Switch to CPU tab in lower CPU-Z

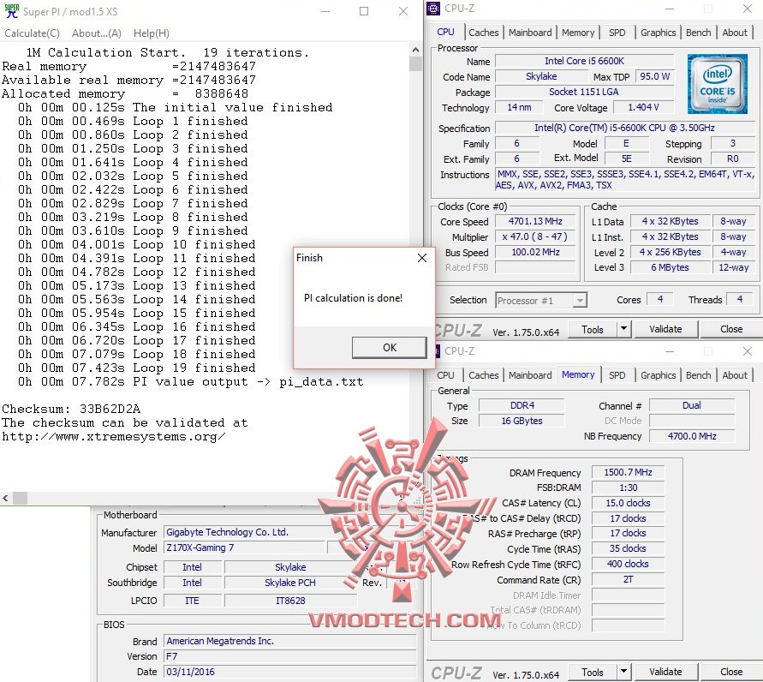click(x=445, y=375)
